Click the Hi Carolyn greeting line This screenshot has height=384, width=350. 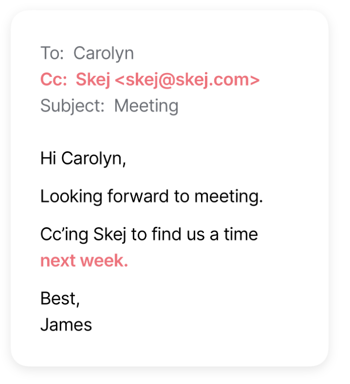pyautogui.click(x=83, y=159)
